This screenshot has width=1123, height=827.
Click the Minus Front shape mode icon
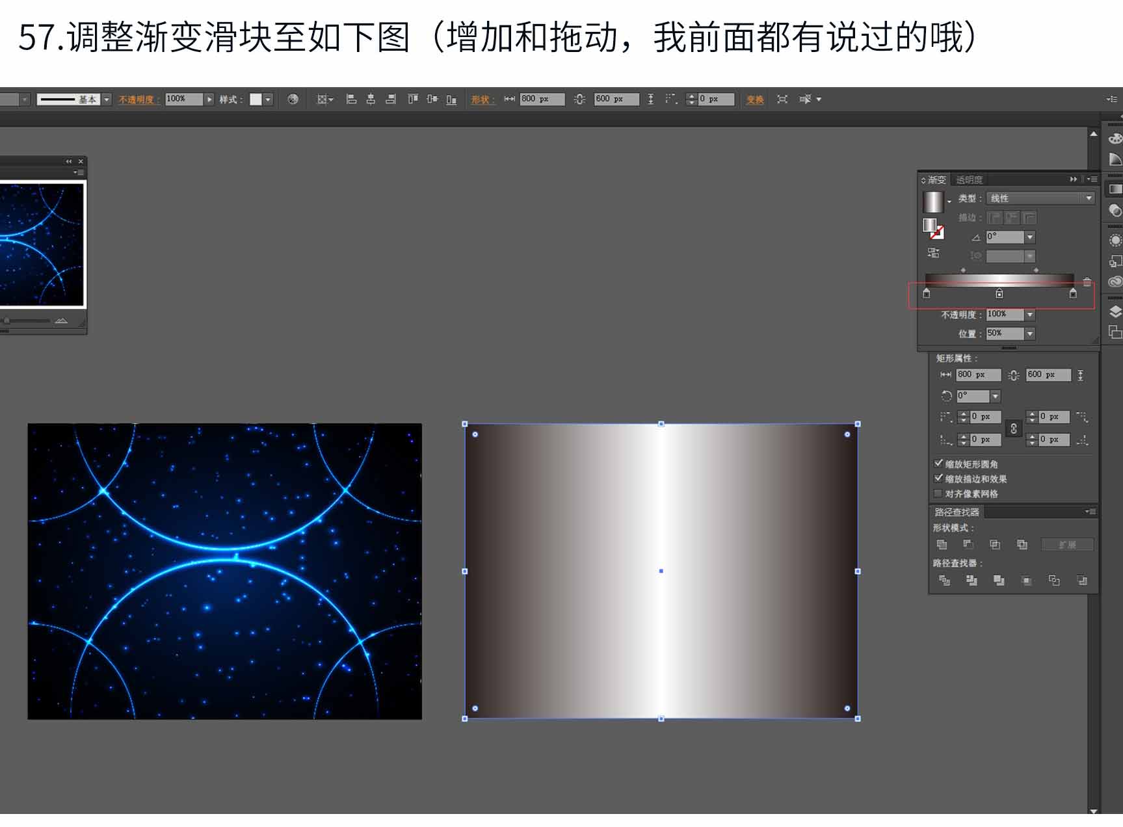coord(968,544)
